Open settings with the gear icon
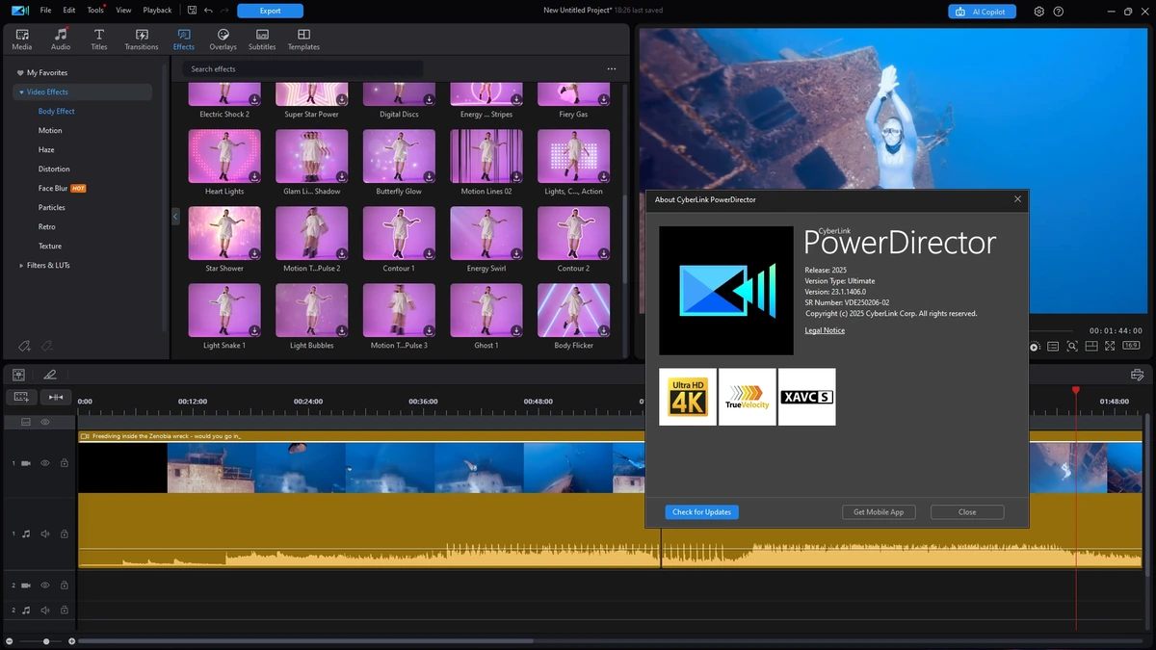This screenshot has height=650, width=1156. pos(1039,12)
